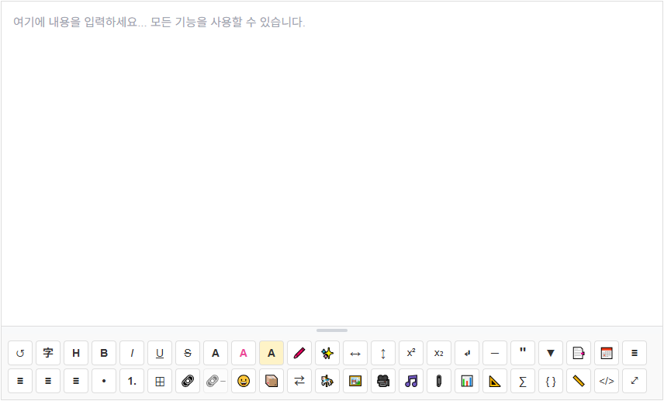Insert audio with the purple music notes
The image size is (664, 401).
[411, 381]
